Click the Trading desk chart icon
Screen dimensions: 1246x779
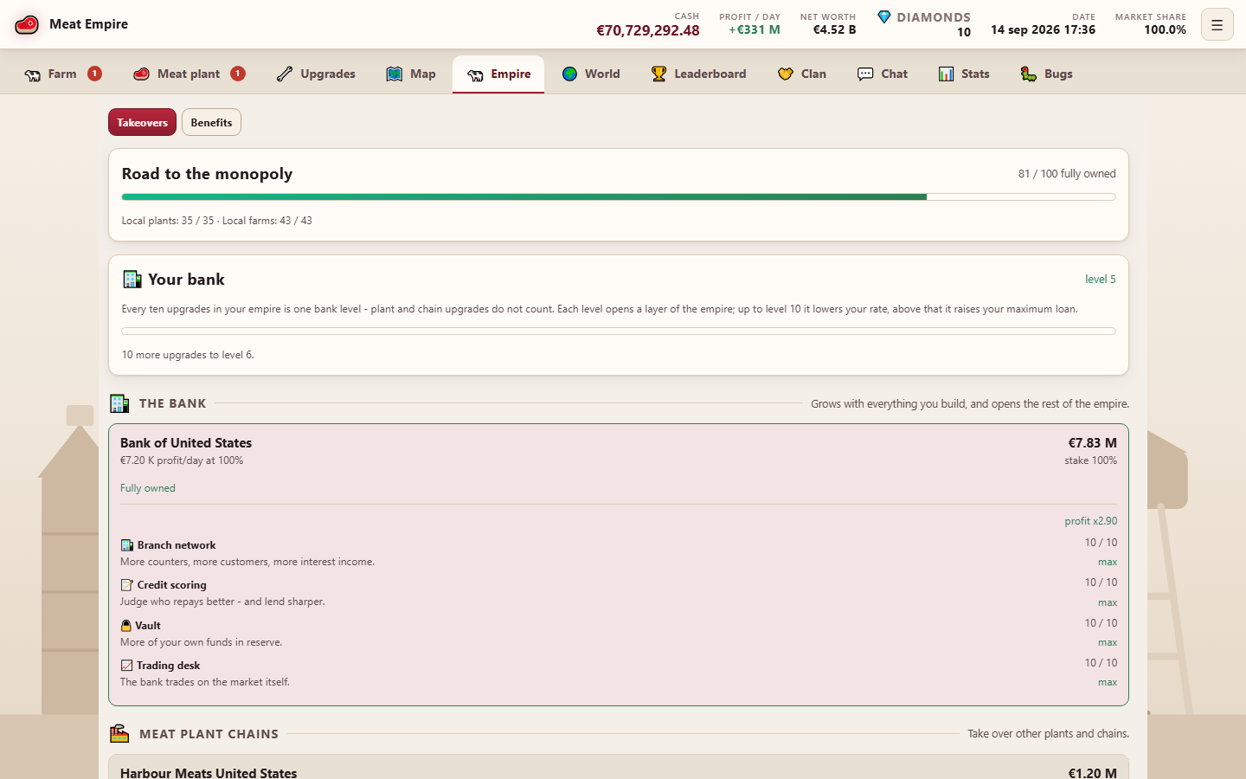click(x=126, y=666)
